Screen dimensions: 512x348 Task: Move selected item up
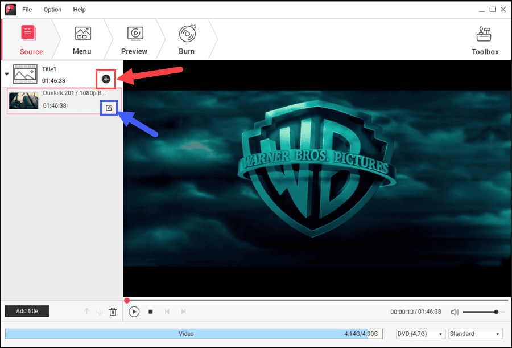[x=86, y=312]
